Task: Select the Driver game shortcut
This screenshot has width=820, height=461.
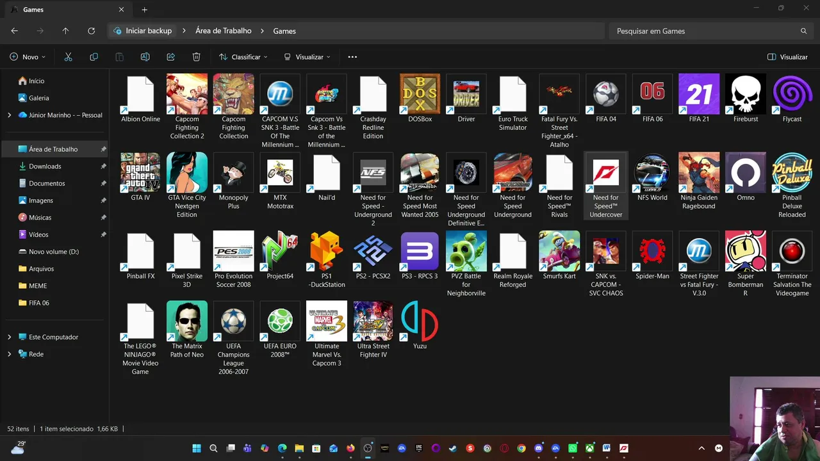Action: pos(466,94)
